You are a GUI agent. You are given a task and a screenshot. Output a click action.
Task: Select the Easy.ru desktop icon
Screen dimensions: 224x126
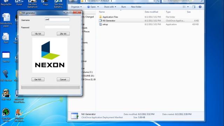click(x=6, y=57)
